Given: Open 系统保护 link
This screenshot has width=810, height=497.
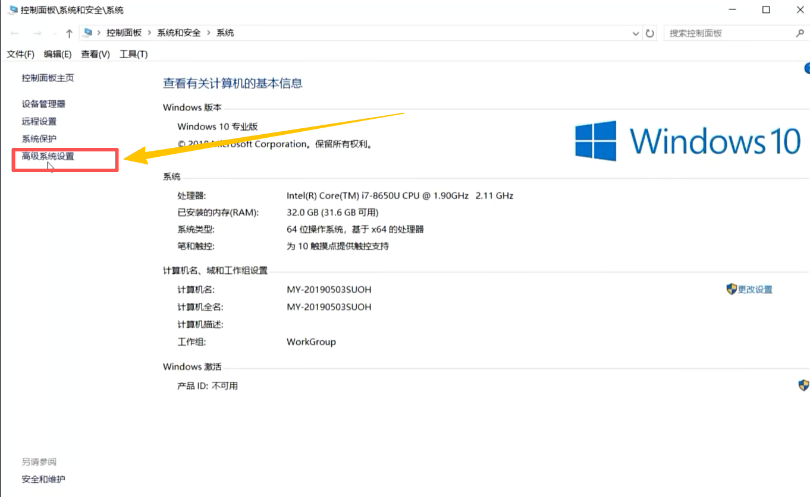Looking at the screenshot, I should point(39,138).
